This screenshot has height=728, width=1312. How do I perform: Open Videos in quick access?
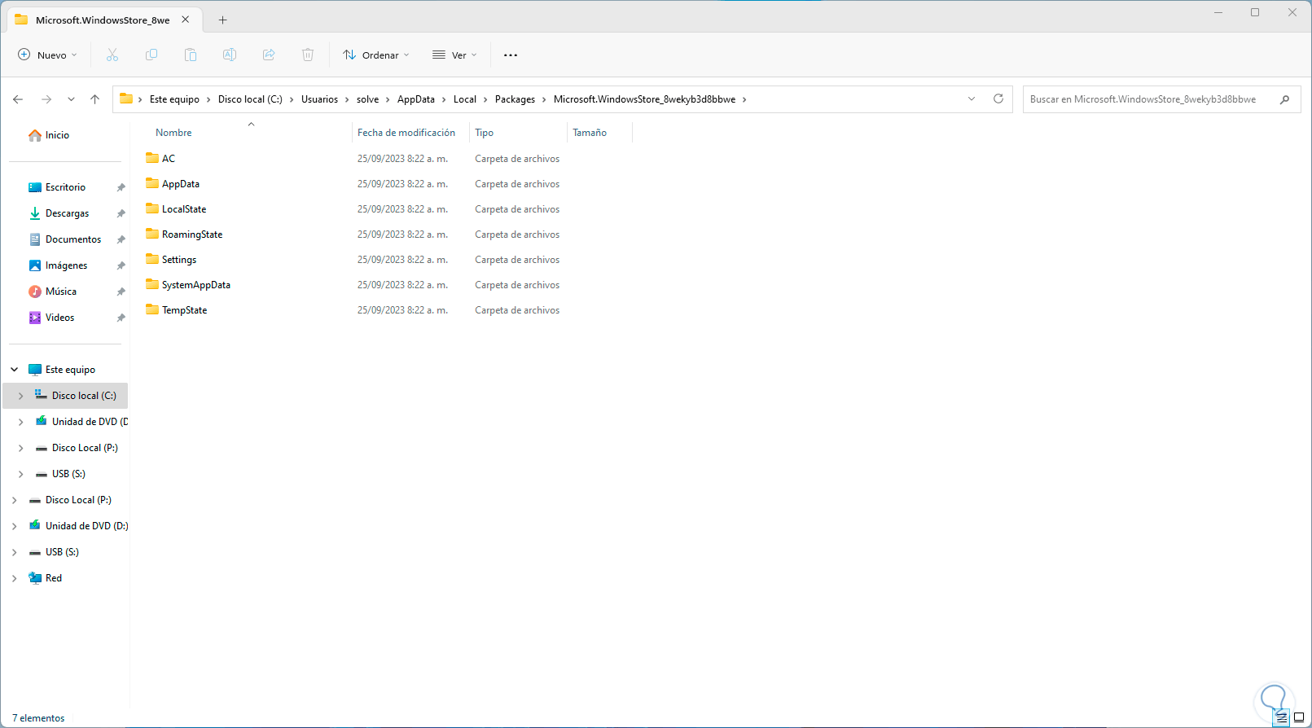(59, 318)
